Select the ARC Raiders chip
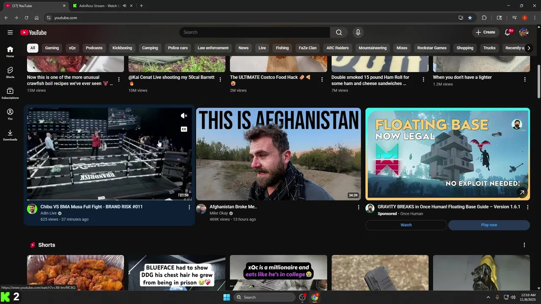 (x=338, y=48)
